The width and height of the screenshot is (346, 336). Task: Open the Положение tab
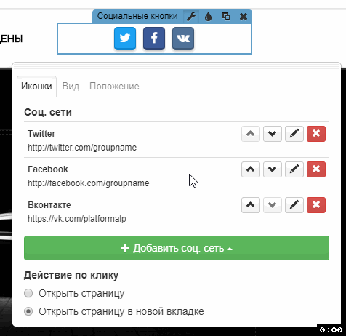click(114, 87)
